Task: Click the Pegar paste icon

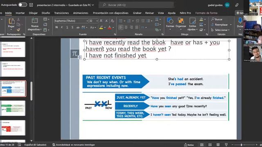Action: [11, 21]
